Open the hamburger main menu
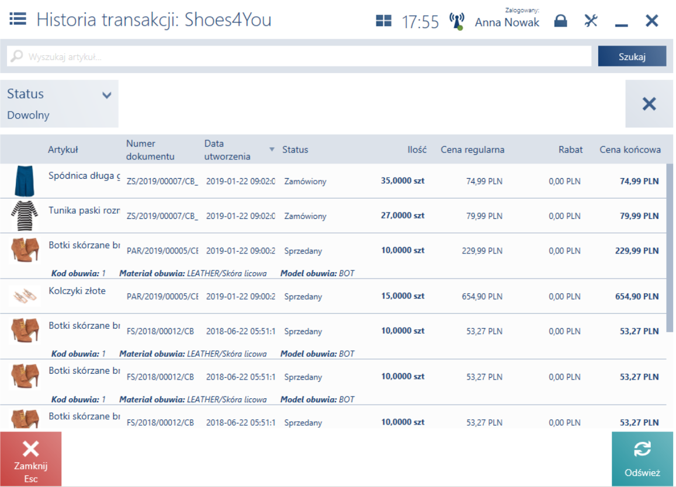This screenshot has width=676, height=487. [18, 19]
